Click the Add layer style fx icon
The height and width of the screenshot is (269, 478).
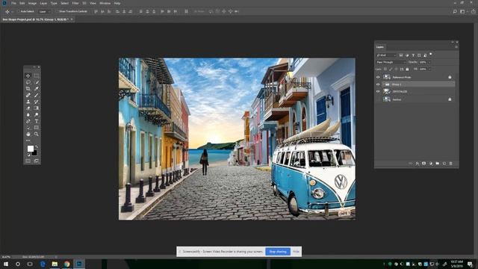[x=418, y=164]
